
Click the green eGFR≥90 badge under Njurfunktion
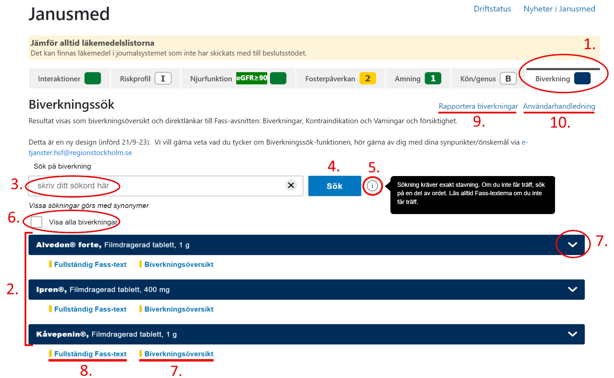click(252, 78)
